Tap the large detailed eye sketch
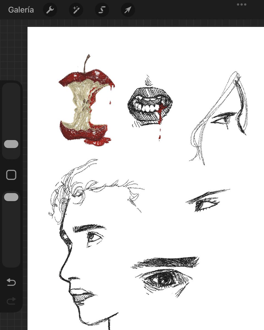Viewport: 264px width, 330px height. pyautogui.click(x=165, y=276)
